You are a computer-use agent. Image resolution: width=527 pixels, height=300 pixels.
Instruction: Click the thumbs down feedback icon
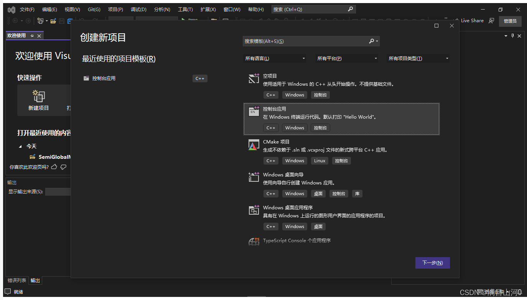(x=64, y=167)
